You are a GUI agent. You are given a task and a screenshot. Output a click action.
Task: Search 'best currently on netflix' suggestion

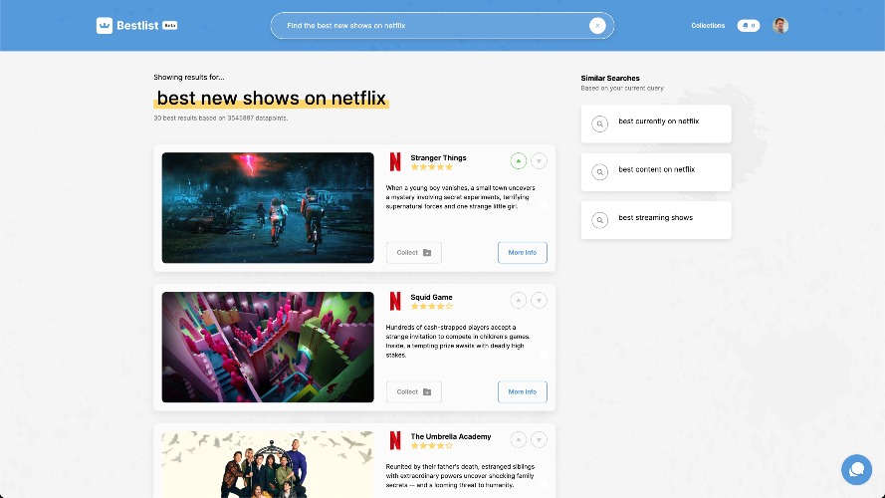tap(656, 124)
